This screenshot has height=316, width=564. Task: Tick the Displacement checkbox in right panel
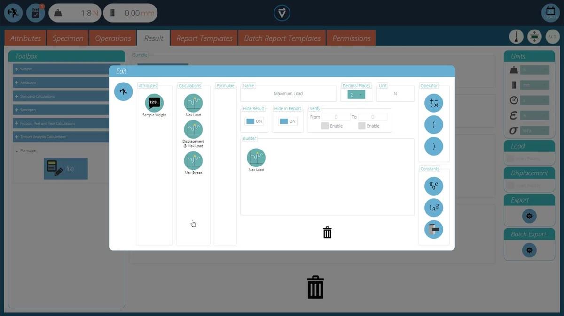click(x=510, y=186)
